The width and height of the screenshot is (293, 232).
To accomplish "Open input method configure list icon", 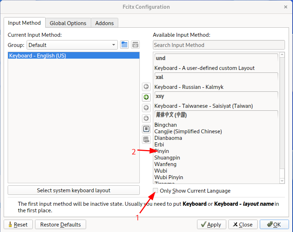I will [146, 129].
